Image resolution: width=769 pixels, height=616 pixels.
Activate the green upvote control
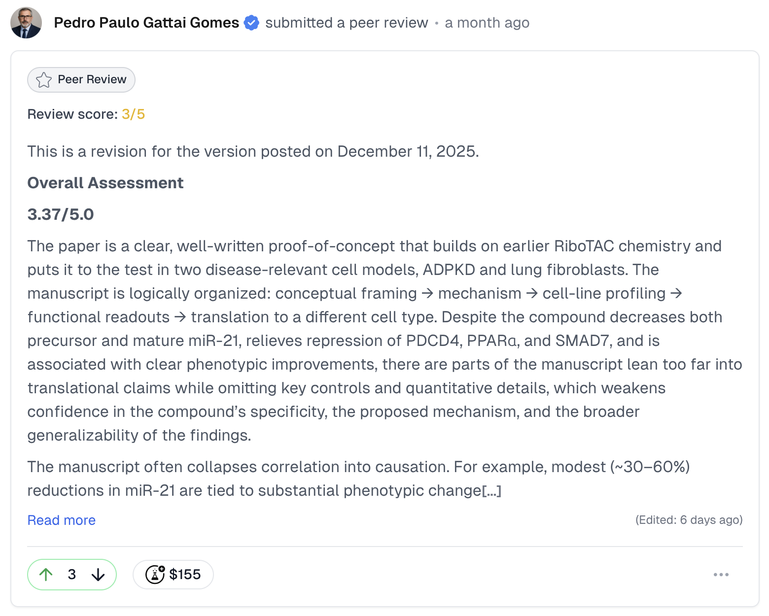coord(45,574)
